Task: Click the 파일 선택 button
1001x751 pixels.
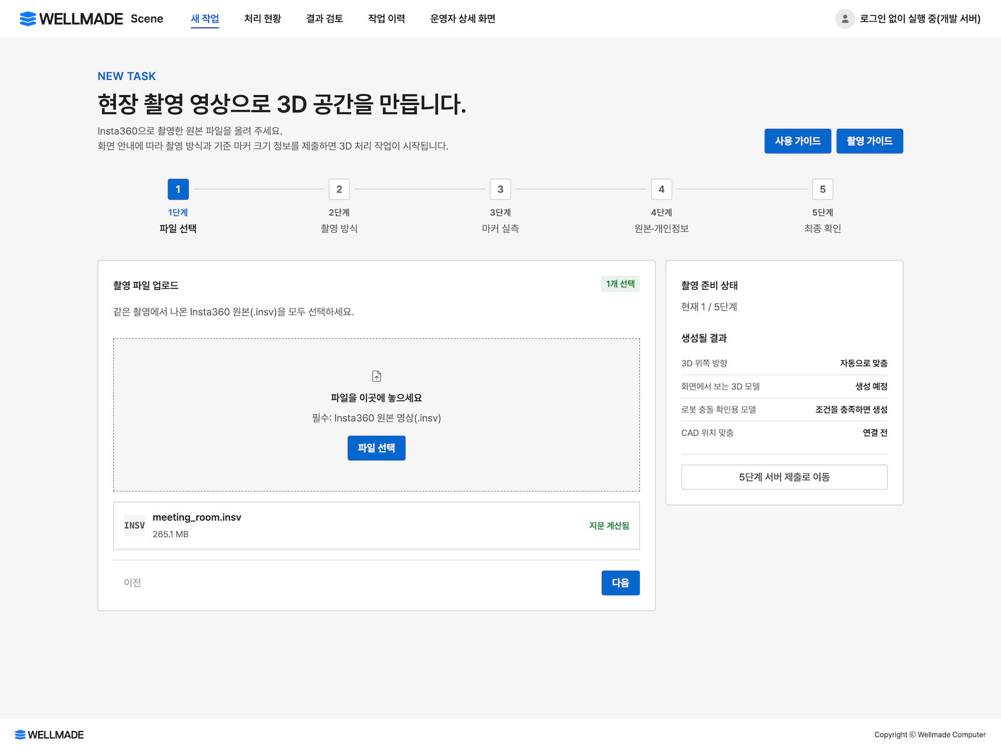Action: pyautogui.click(x=377, y=448)
